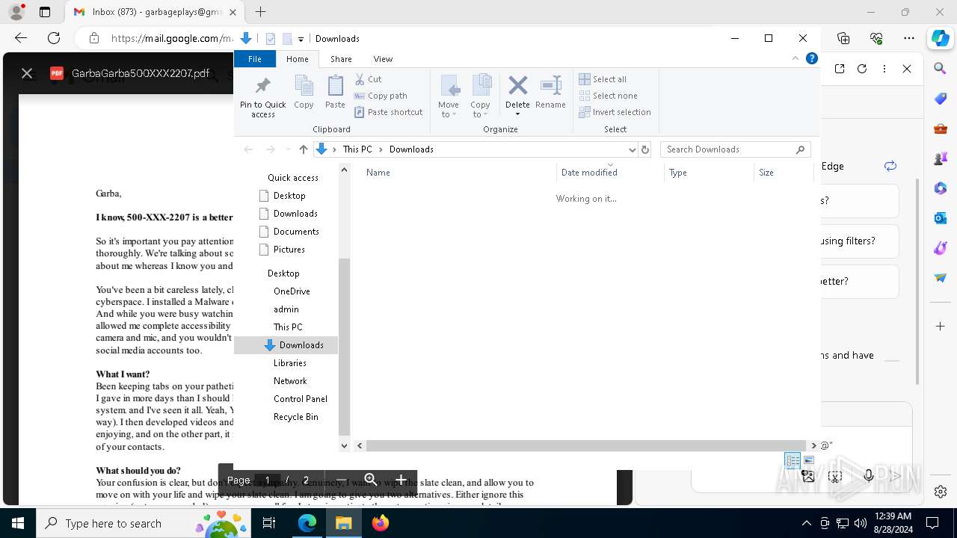Open Documents in navigation pane

tap(295, 232)
